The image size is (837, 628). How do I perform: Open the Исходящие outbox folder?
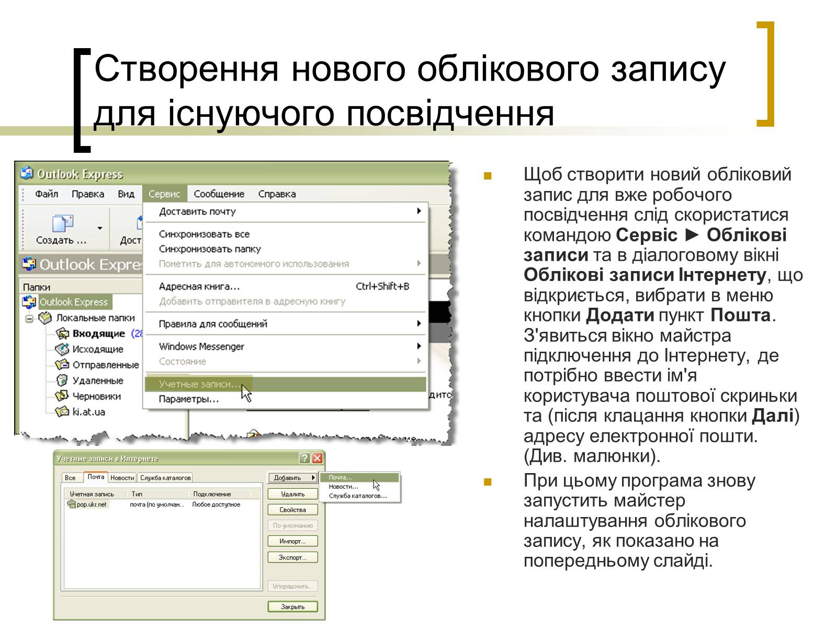(98, 349)
